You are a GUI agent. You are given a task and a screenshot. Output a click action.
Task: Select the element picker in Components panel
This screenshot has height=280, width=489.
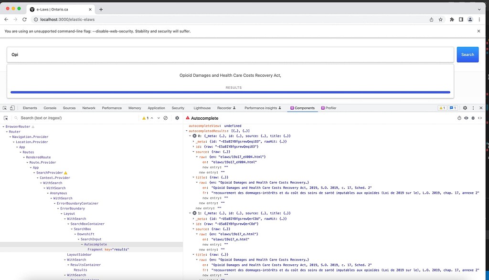pyautogui.click(x=5, y=118)
